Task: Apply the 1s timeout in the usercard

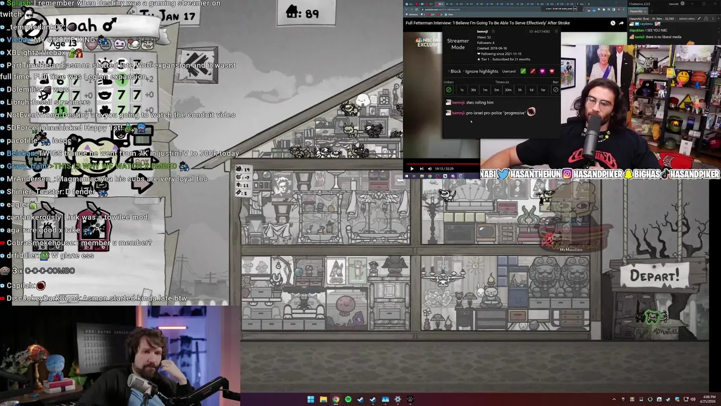Action: (x=462, y=90)
